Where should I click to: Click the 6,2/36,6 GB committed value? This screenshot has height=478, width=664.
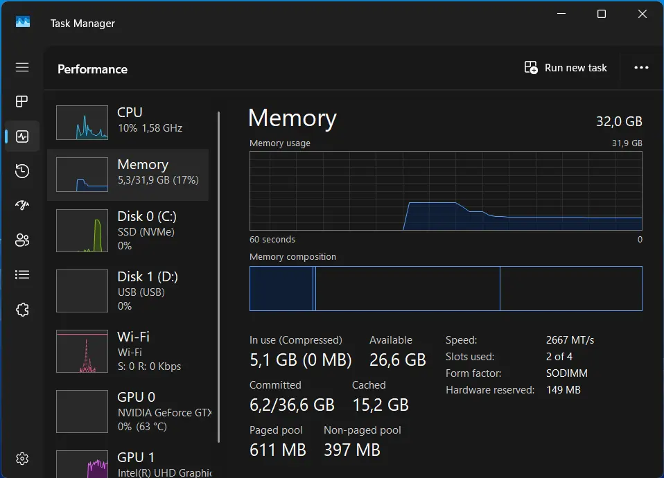pos(292,405)
